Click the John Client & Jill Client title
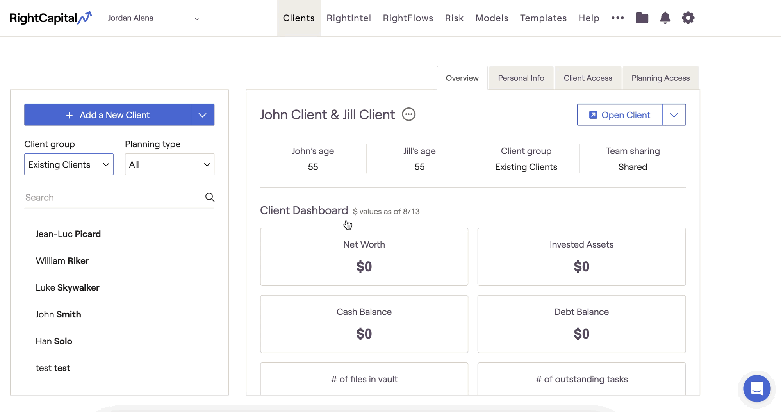Image resolution: width=781 pixels, height=412 pixels. pyautogui.click(x=328, y=115)
